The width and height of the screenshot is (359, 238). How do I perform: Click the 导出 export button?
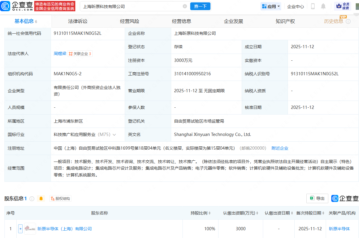317,198
